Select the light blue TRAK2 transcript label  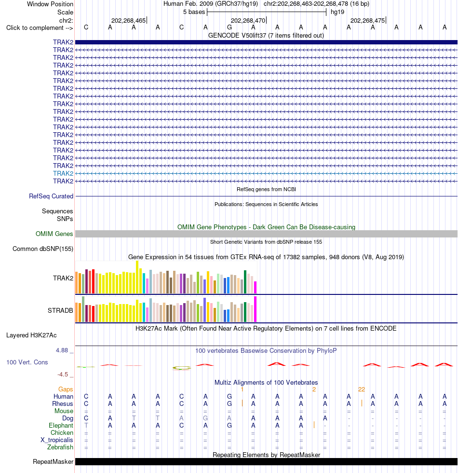[63, 173]
